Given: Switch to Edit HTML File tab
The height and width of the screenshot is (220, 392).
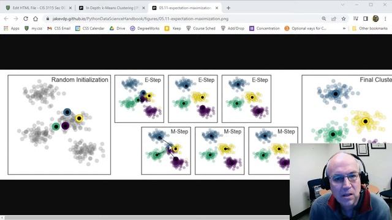Looking at the screenshot, I should coord(39,8).
